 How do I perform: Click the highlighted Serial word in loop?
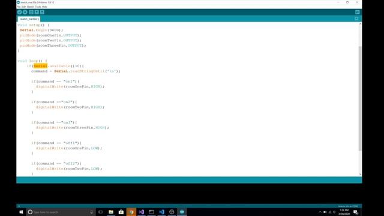pos(40,66)
